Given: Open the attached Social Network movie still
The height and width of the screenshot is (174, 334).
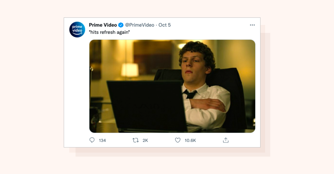Looking at the screenshot, I should point(172,86).
